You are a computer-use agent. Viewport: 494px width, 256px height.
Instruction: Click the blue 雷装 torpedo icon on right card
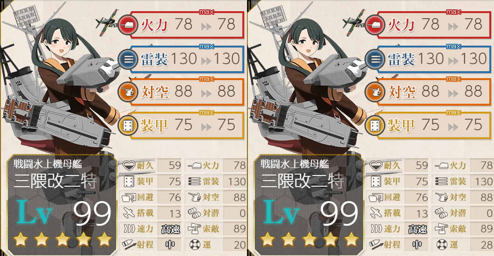375,59
